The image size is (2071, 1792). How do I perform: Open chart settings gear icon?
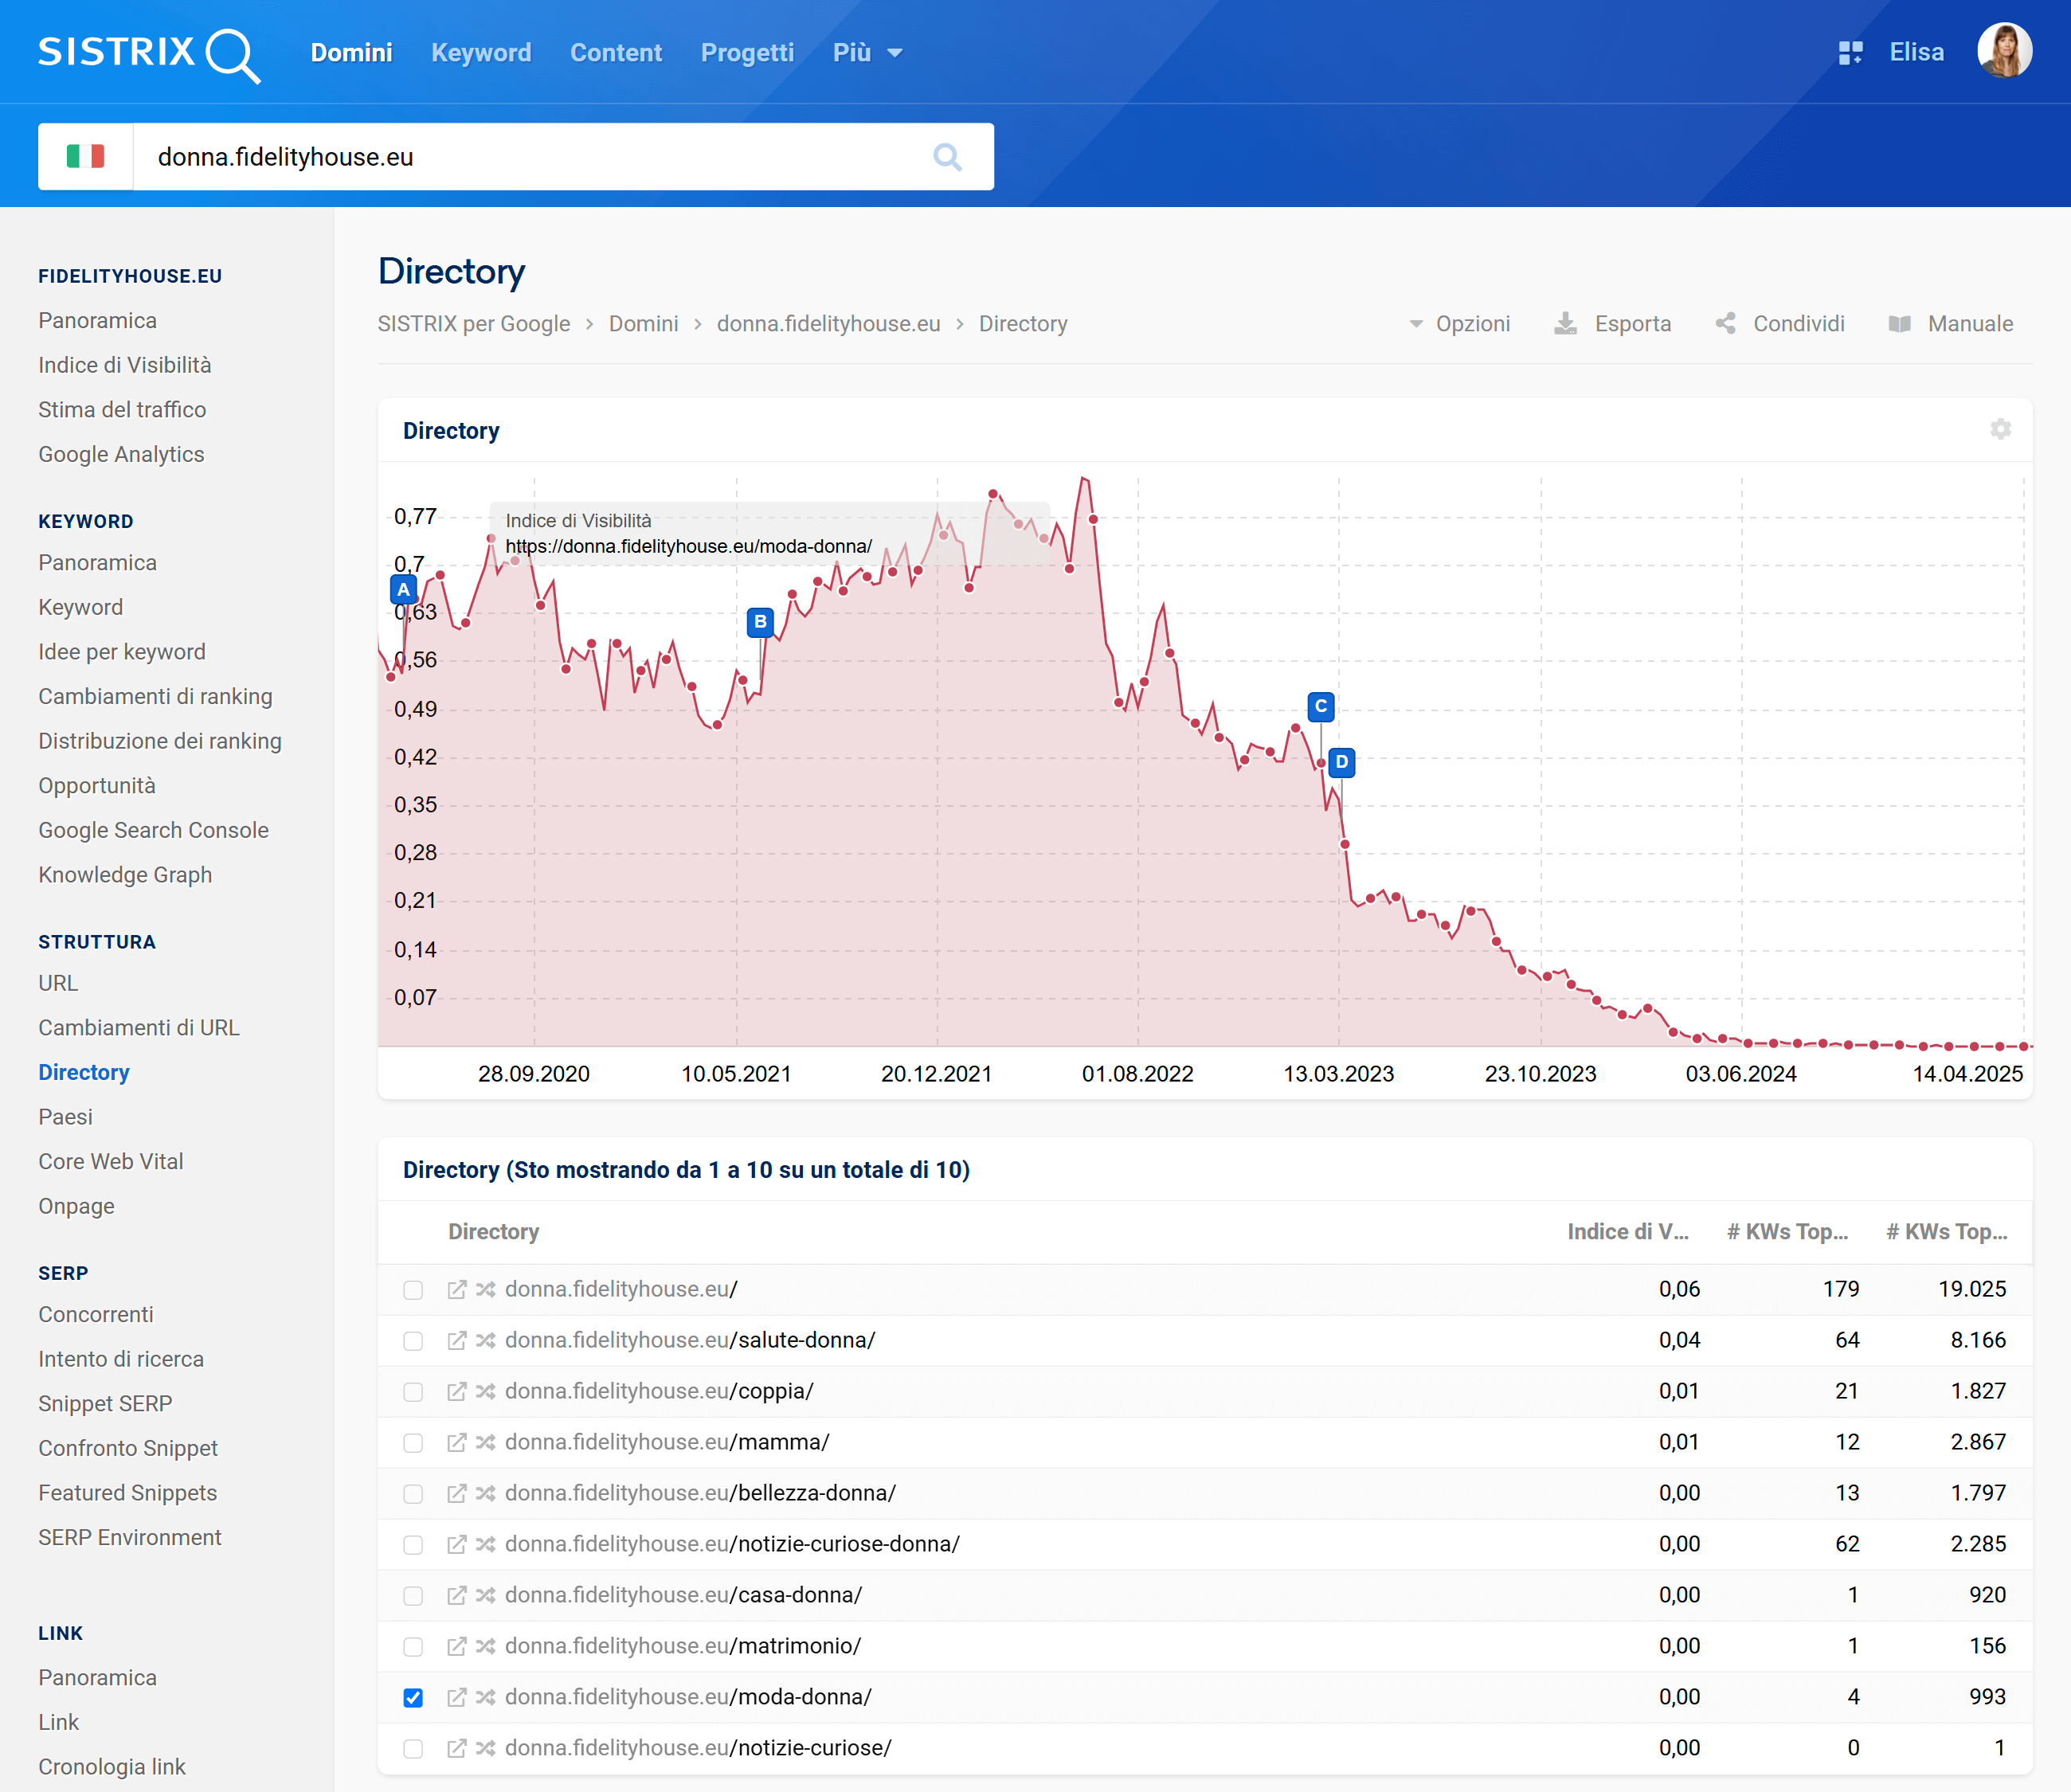[x=2000, y=429]
